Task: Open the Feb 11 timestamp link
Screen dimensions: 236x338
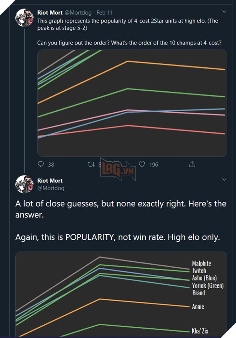Action: [x=105, y=13]
